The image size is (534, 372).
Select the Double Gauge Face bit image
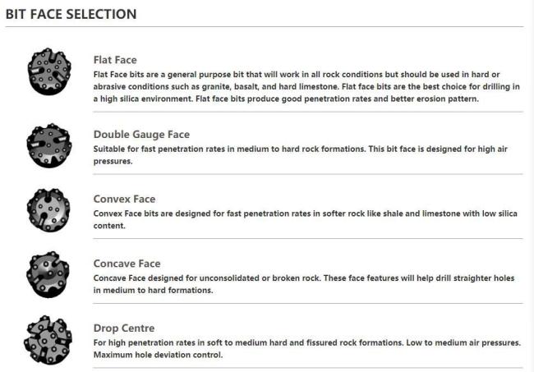46,142
